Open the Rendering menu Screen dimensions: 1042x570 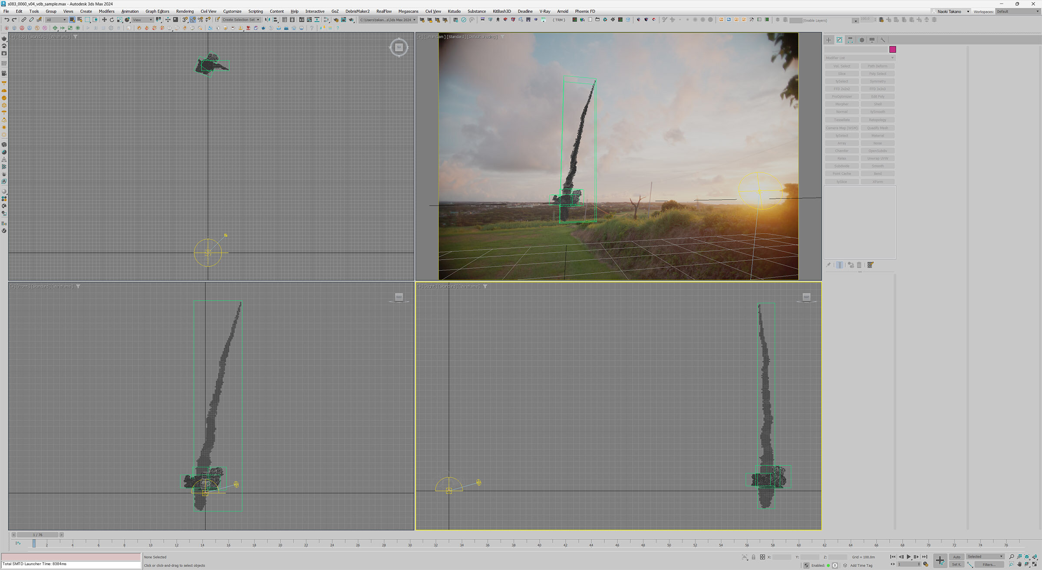click(x=185, y=11)
